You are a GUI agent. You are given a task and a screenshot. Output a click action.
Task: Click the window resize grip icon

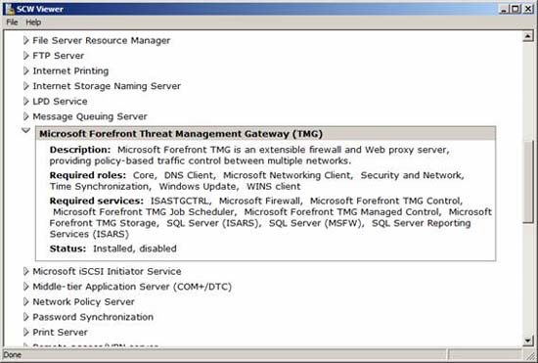[530, 355]
